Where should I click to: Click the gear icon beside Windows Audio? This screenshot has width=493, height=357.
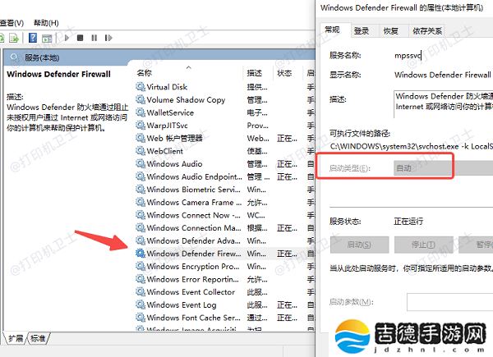tap(141, 164)
